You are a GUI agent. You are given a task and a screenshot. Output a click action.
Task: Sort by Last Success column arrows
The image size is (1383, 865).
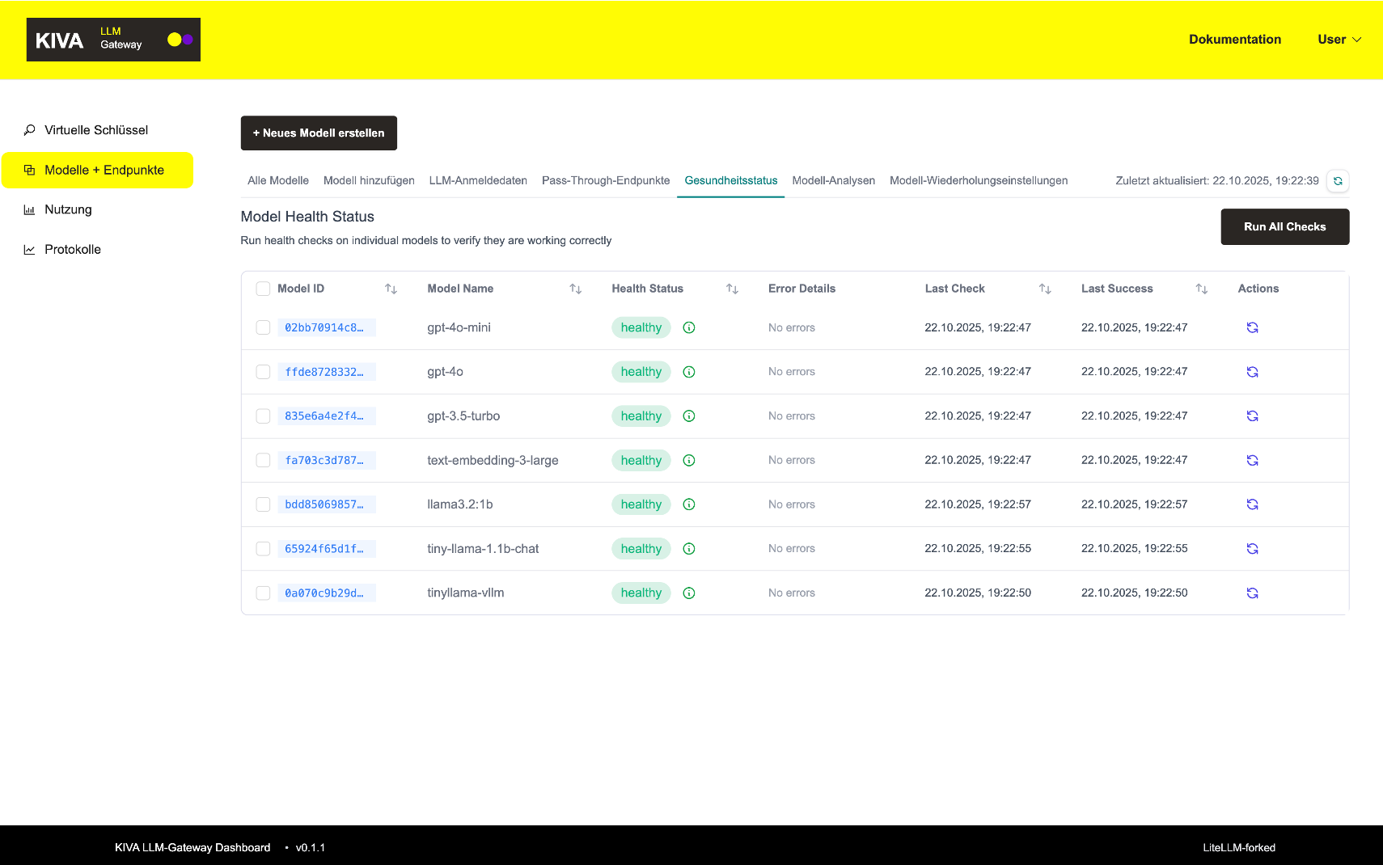coord(1201,289)
